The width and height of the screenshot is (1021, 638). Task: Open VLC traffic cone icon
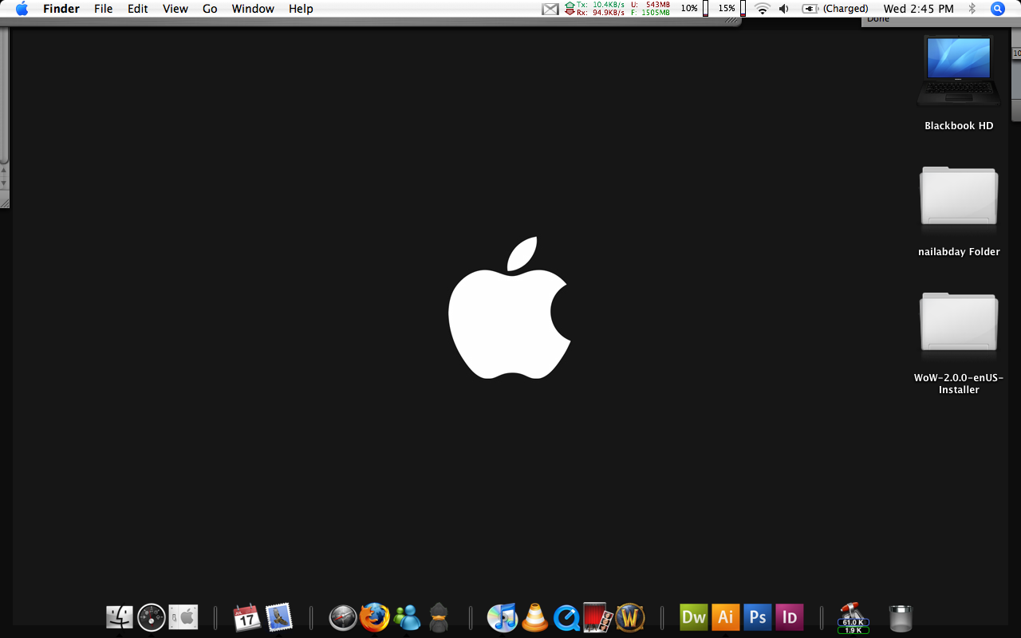534,616
